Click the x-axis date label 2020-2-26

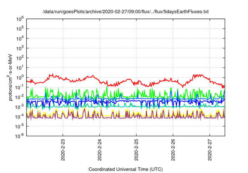[x=173, y=150]
